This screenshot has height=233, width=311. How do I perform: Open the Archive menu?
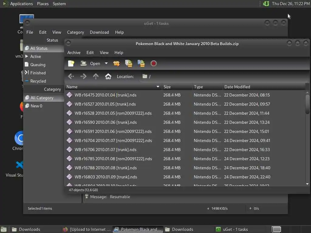(x=74, y=52)
